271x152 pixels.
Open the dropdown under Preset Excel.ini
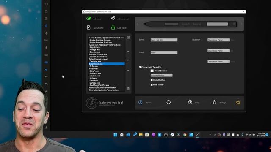coord(161,75)
